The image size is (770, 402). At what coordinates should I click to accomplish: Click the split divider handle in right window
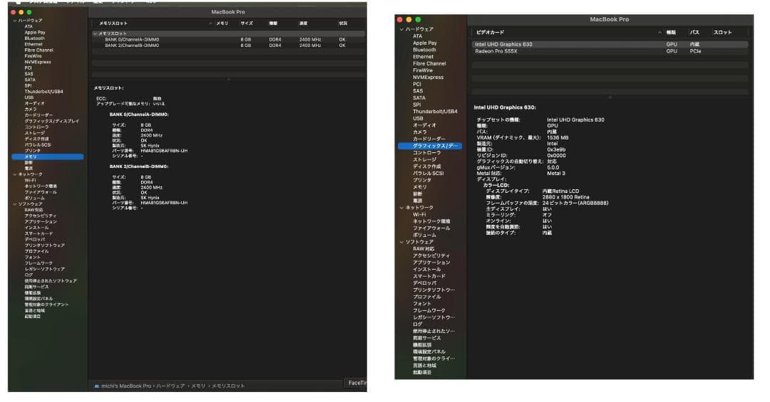click(x=610, y=97)
